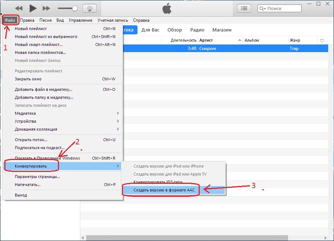Switch to the Обзор tab
This screenshot has width=334, height=241.
coord(175,30)
